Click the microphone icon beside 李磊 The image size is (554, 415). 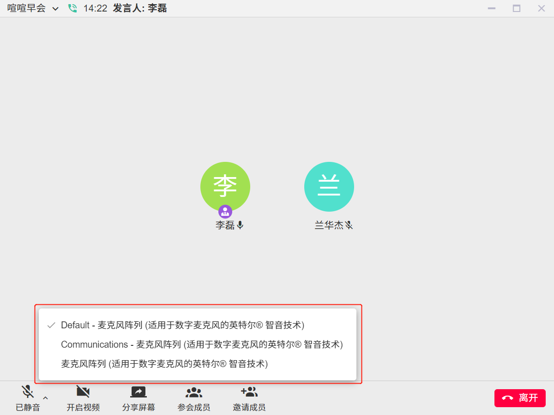pos(240,225)
